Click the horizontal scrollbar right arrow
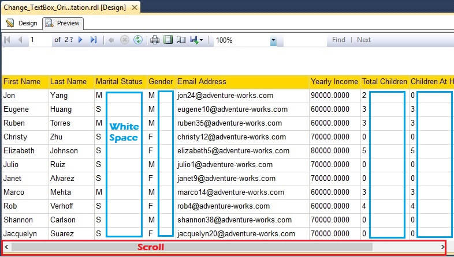Viewport: 454px width, 257px height. click(442, 247)
